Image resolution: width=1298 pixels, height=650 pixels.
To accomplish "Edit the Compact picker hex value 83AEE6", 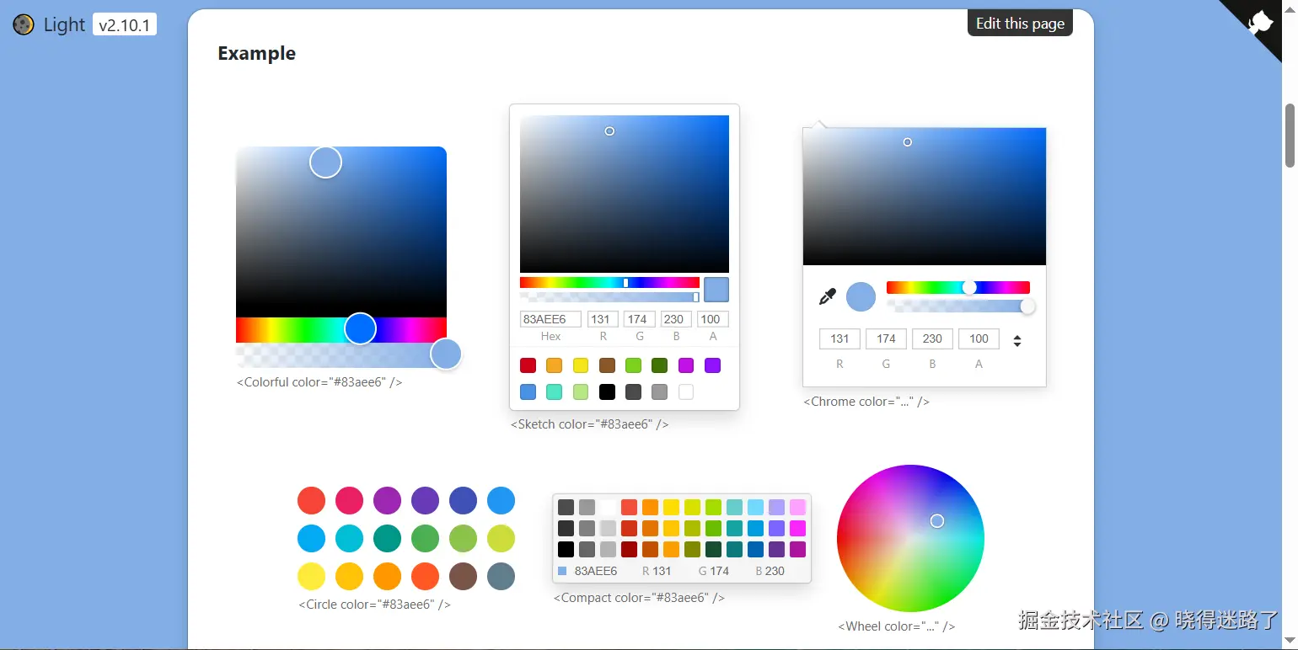I will (596, 571).
